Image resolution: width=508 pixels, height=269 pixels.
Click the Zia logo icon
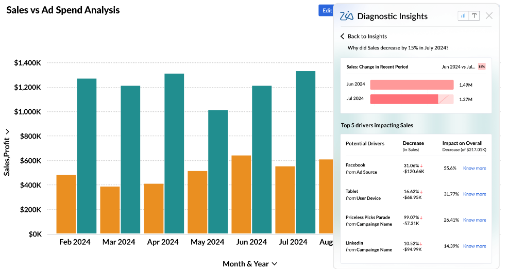(347, 16)
